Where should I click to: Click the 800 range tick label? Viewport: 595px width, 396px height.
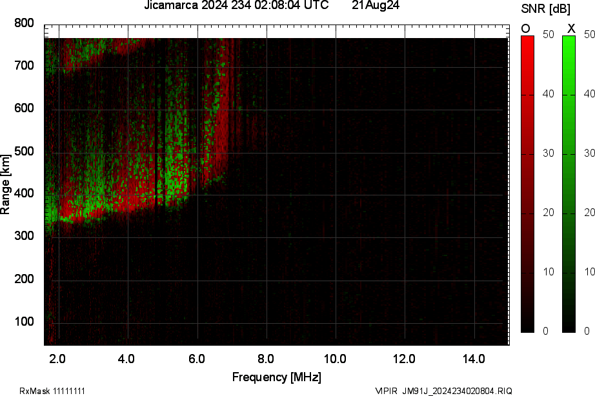25,23
